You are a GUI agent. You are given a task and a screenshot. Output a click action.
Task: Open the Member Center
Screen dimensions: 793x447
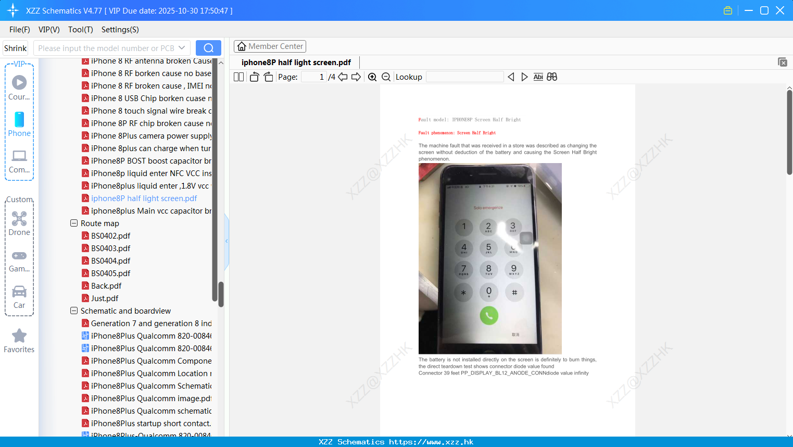click(x=270, y=46)
